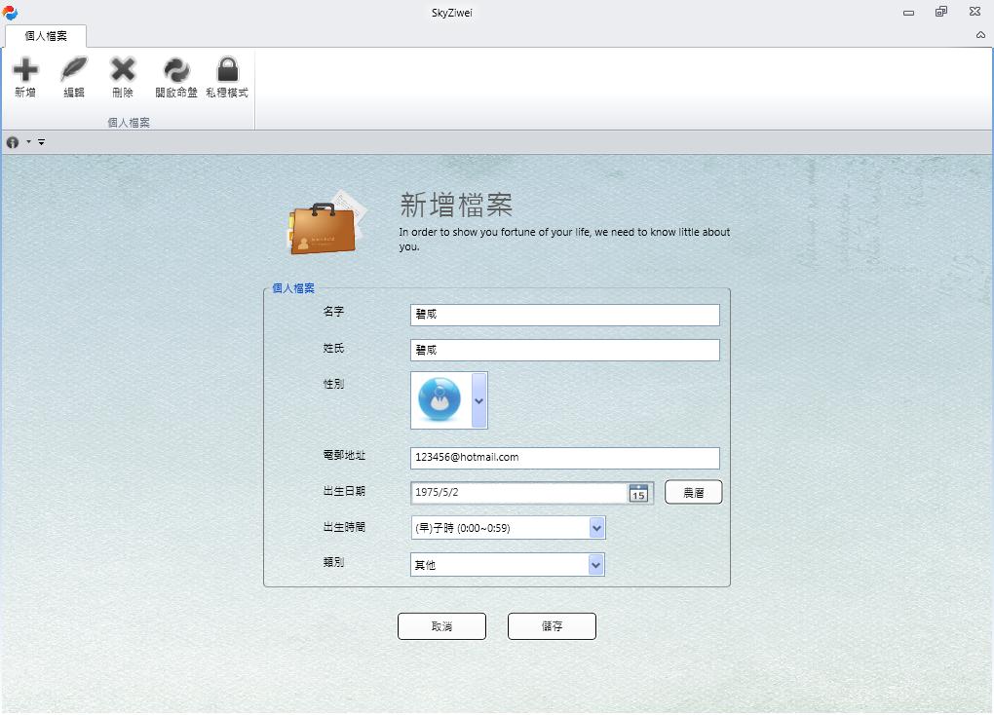Click the quick access info icon
This screenshot has width=994, height=715.
(13, 142)
